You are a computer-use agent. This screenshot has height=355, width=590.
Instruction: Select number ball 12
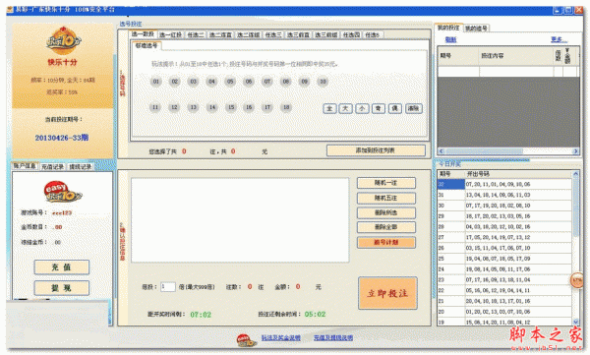click(x=174, y=107)
